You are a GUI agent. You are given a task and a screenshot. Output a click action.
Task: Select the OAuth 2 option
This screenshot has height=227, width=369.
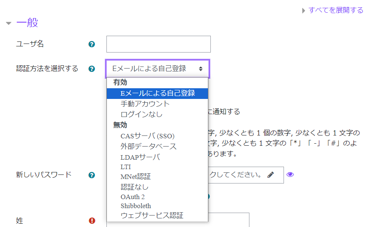[x=157, y=197]
